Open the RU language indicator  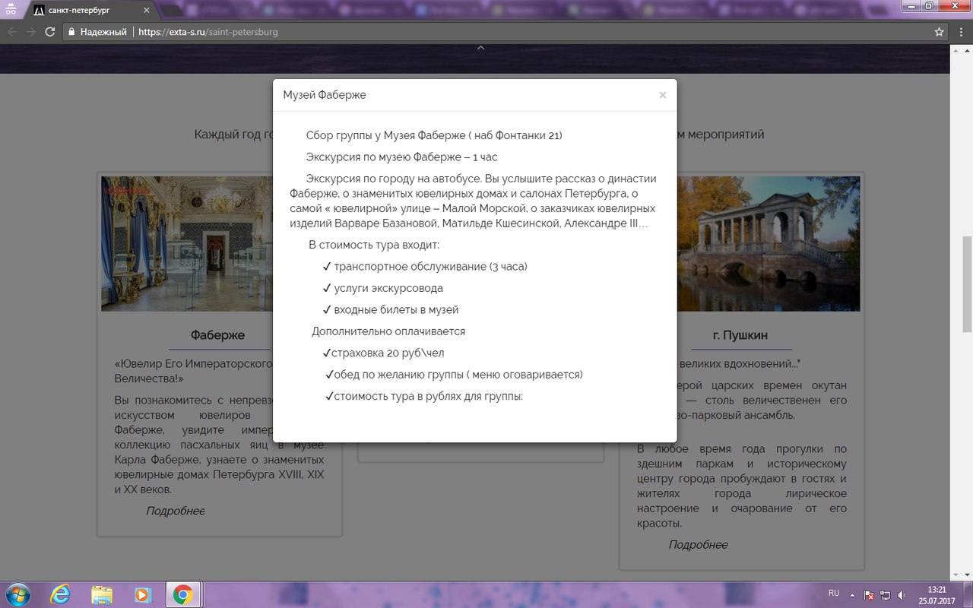coord(833,593)
